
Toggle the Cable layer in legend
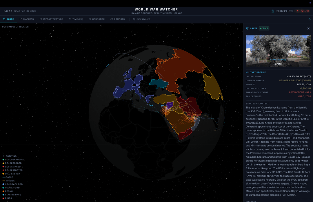tap(9, 177)
